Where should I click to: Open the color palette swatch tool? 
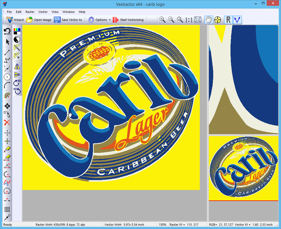coord(17,31)
